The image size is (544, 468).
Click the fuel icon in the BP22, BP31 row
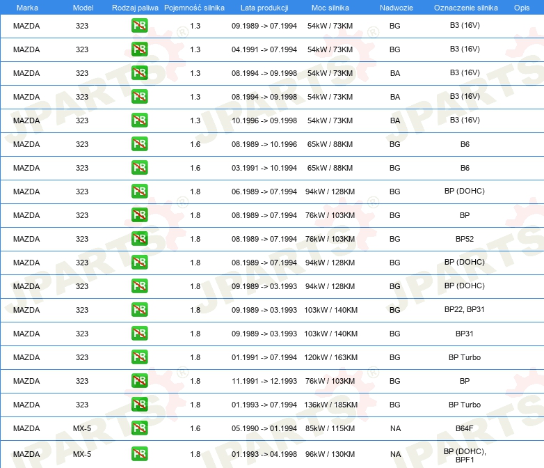[139, 309]
